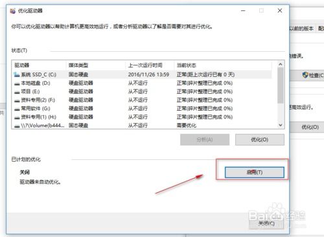Click the 启用(T) button

pos(255,172)
